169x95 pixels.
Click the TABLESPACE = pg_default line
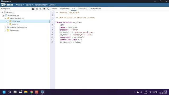[72, 37]
